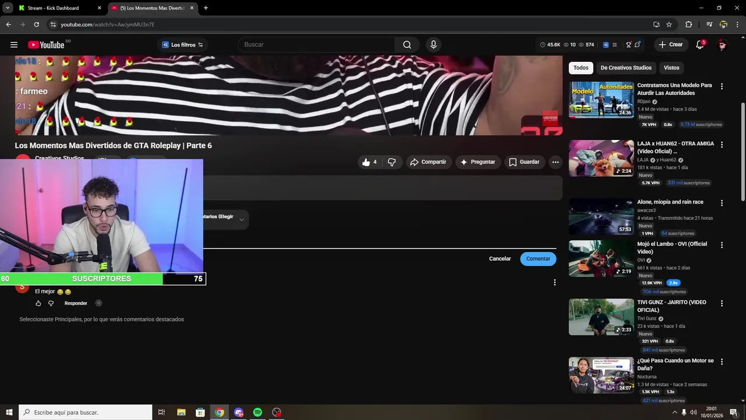The image size is (746, 420).
Task: Go back in browser
Action: [8, 24]
